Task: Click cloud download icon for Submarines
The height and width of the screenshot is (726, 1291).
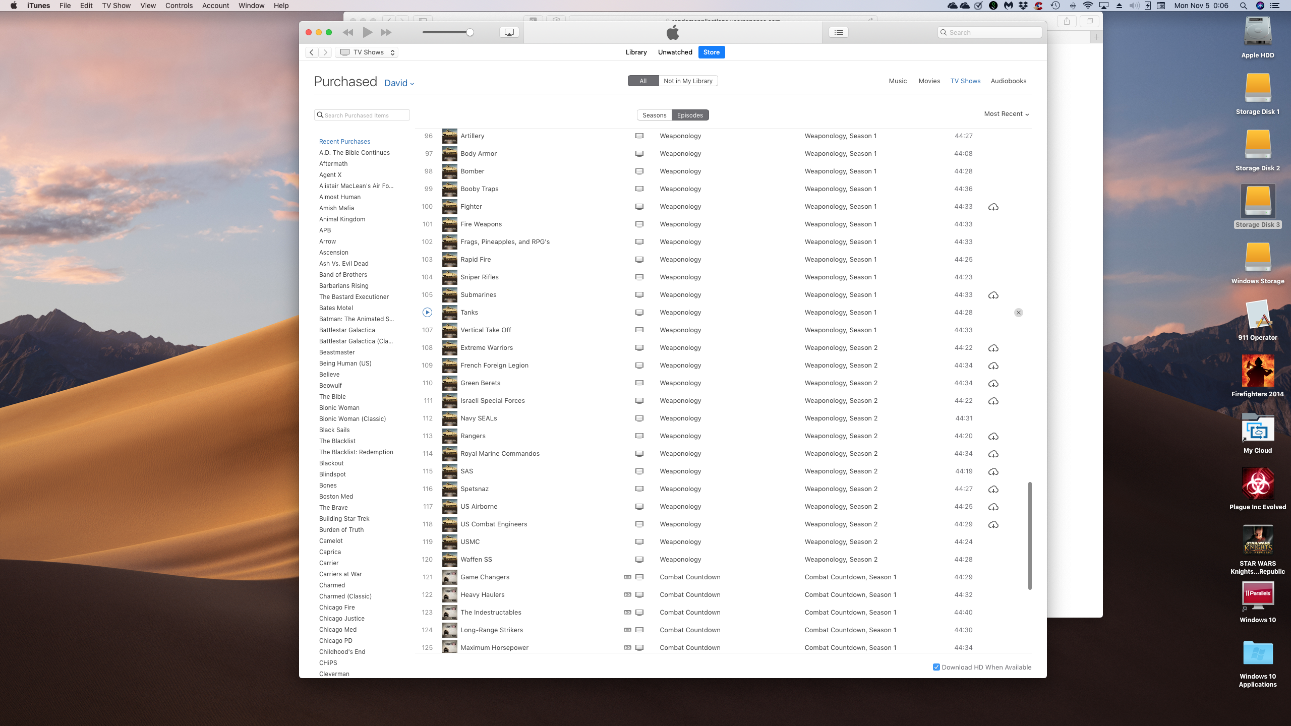Action: click(993, 295)
